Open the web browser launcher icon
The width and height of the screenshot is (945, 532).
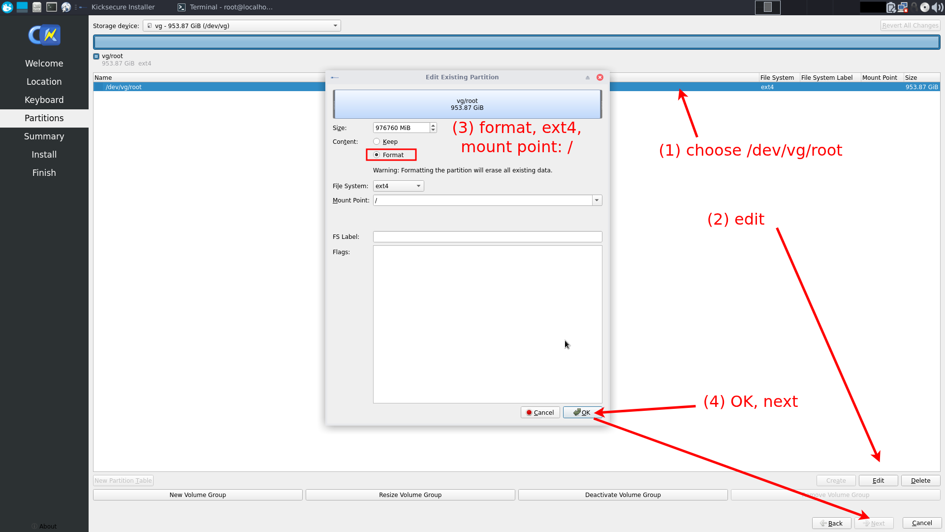[66, 7]
